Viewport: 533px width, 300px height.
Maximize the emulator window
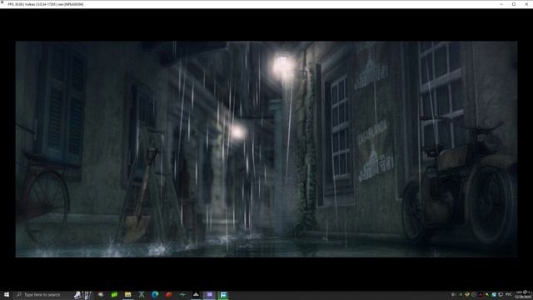tap(514, 4)
